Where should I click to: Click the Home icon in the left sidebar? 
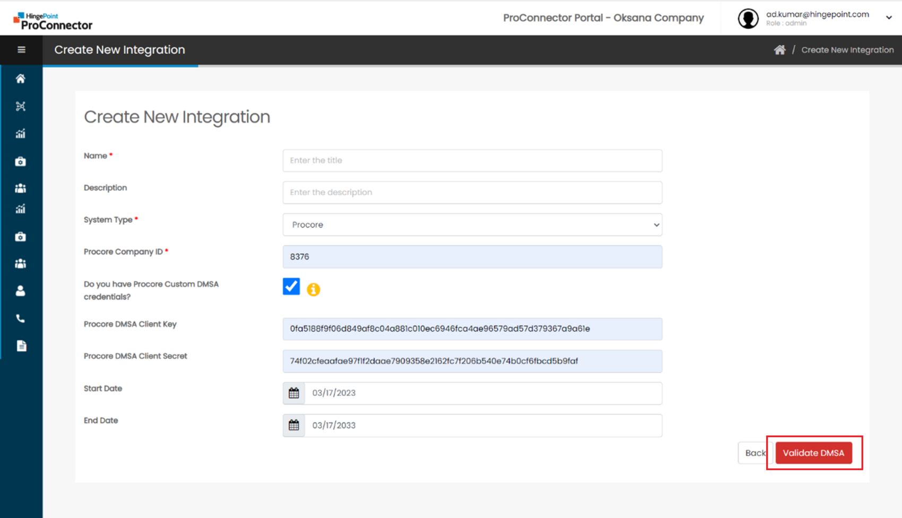[x=21, y=79]
